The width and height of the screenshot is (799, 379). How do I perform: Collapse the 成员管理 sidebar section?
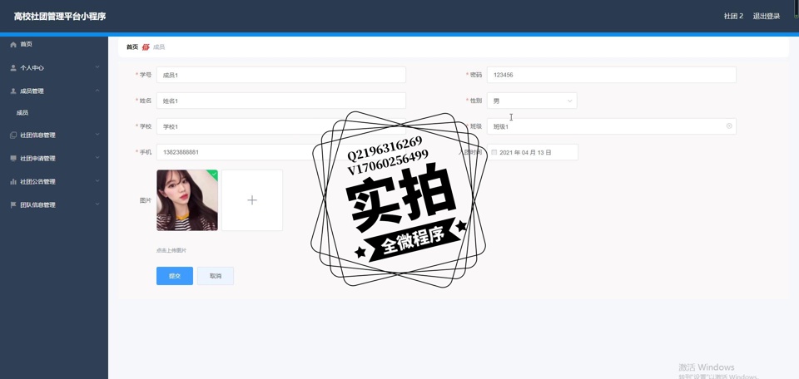tap(97, 91)
